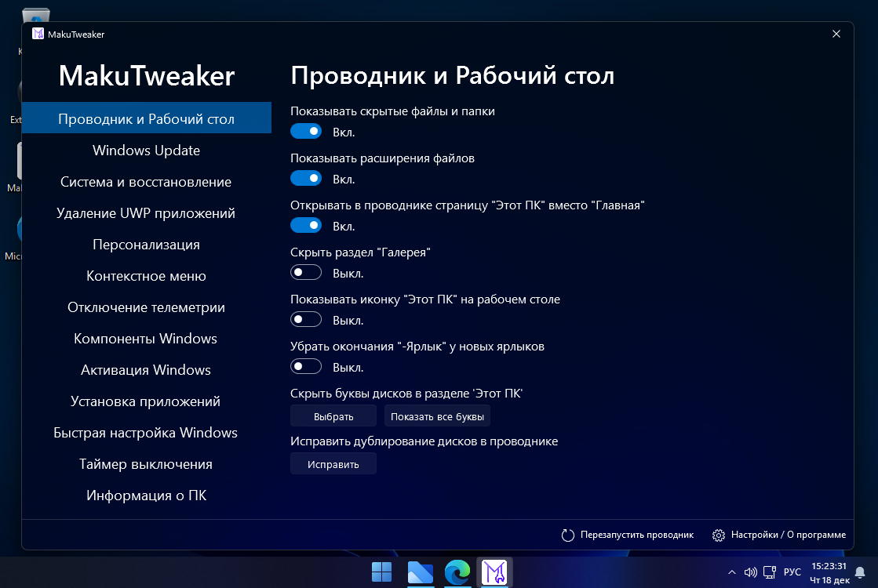Click the 'Выбрать' button
Screen dimensions: 878x588
tap(333, 416)
